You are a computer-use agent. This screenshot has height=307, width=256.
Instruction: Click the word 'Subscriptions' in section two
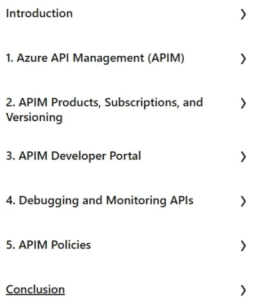tap(141, 103)
